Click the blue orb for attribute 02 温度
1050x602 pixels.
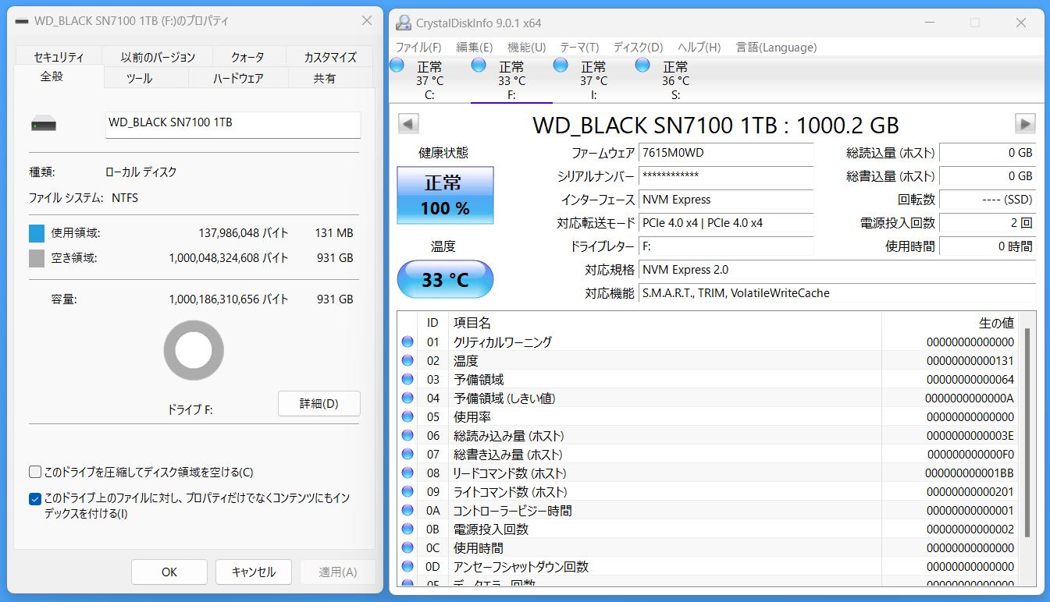tap(408, 360)
